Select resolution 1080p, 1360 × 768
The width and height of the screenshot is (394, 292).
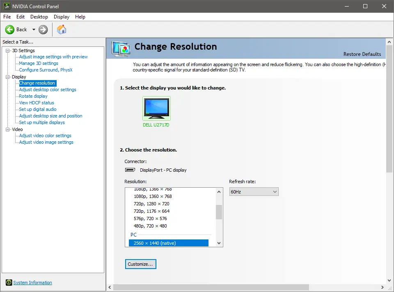pos(153,196)
